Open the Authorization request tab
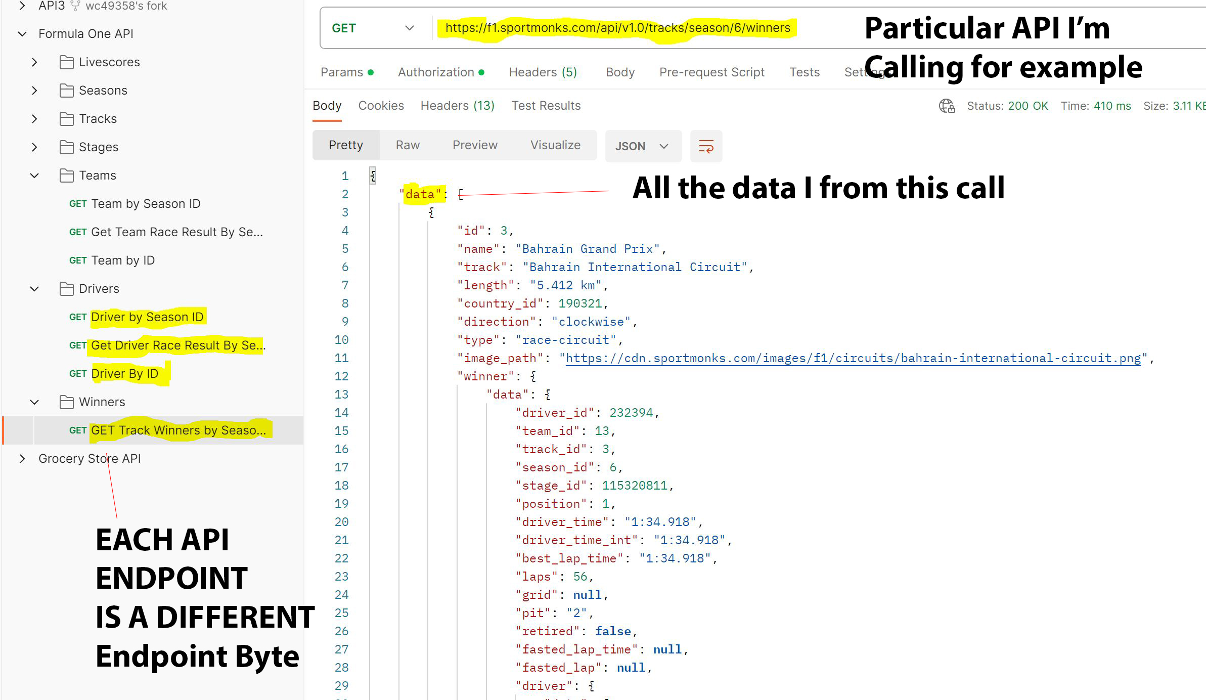Viewport: 1206px width, 700px height. click(436, 72)
